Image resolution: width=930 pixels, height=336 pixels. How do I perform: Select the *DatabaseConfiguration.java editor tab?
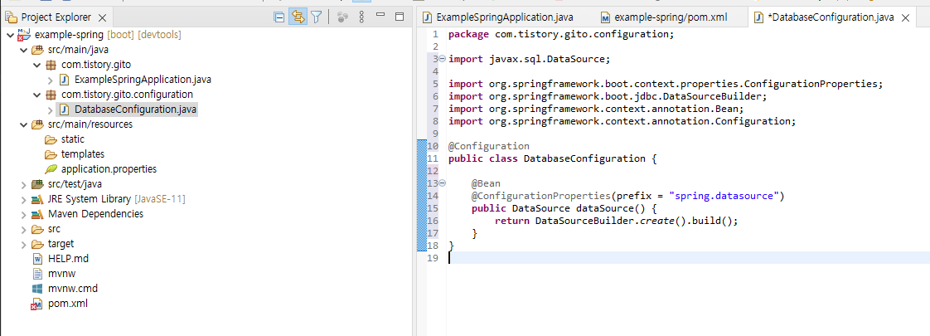pyautogui.click(x=831, y=17)
